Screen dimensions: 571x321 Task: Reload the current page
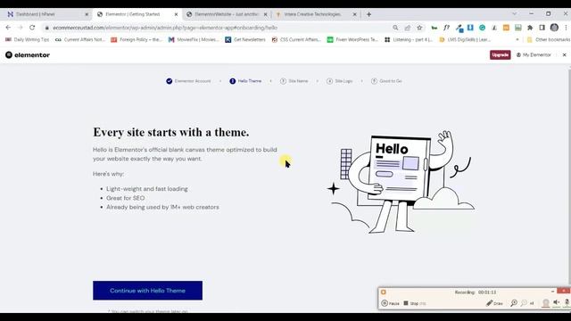pos(32,28)
